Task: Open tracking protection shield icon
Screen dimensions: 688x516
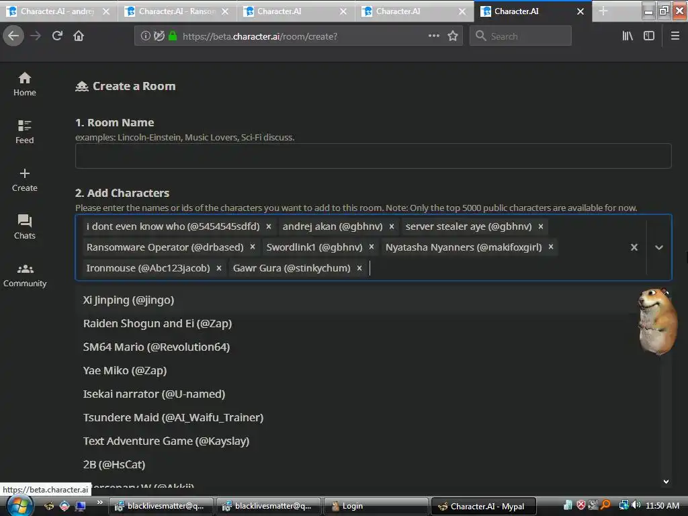Action: coord(159,36)
